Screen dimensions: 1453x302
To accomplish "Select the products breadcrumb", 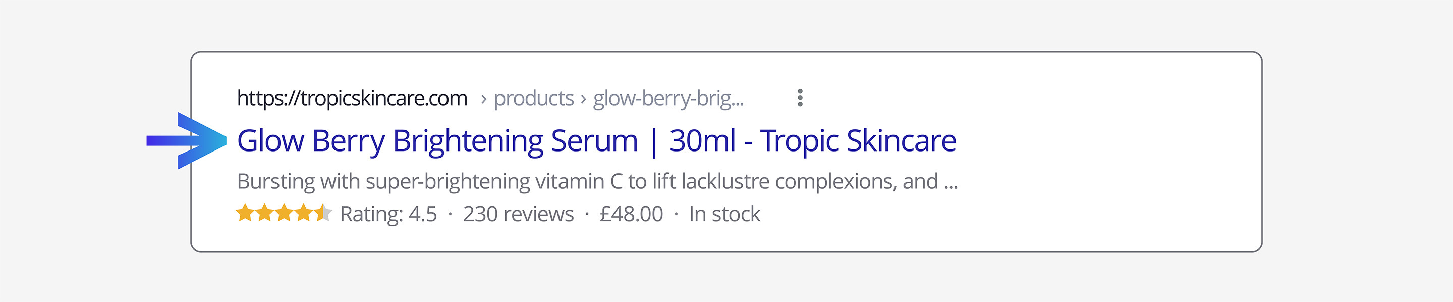I will tap(534, 99).
